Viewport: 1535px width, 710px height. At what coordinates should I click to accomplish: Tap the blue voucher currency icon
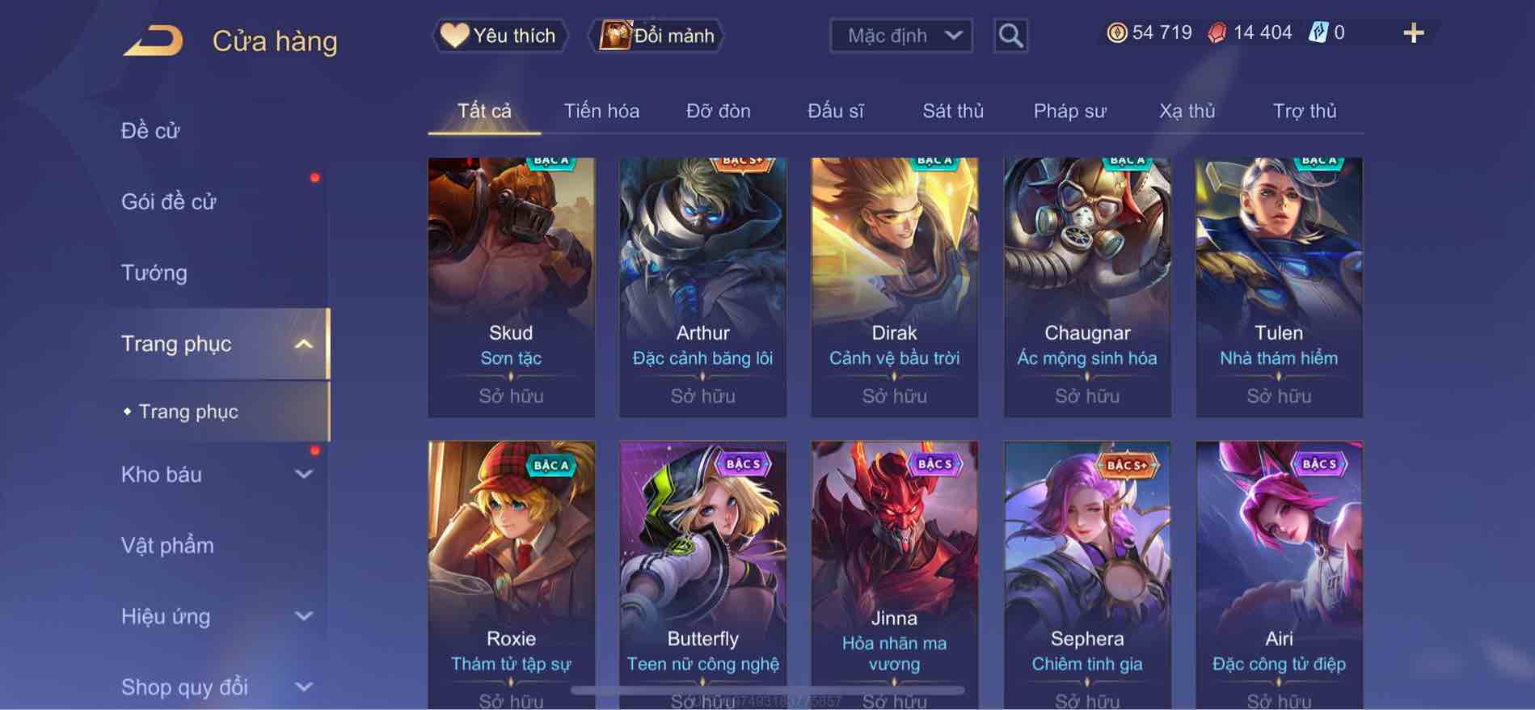pos(1318,32)
